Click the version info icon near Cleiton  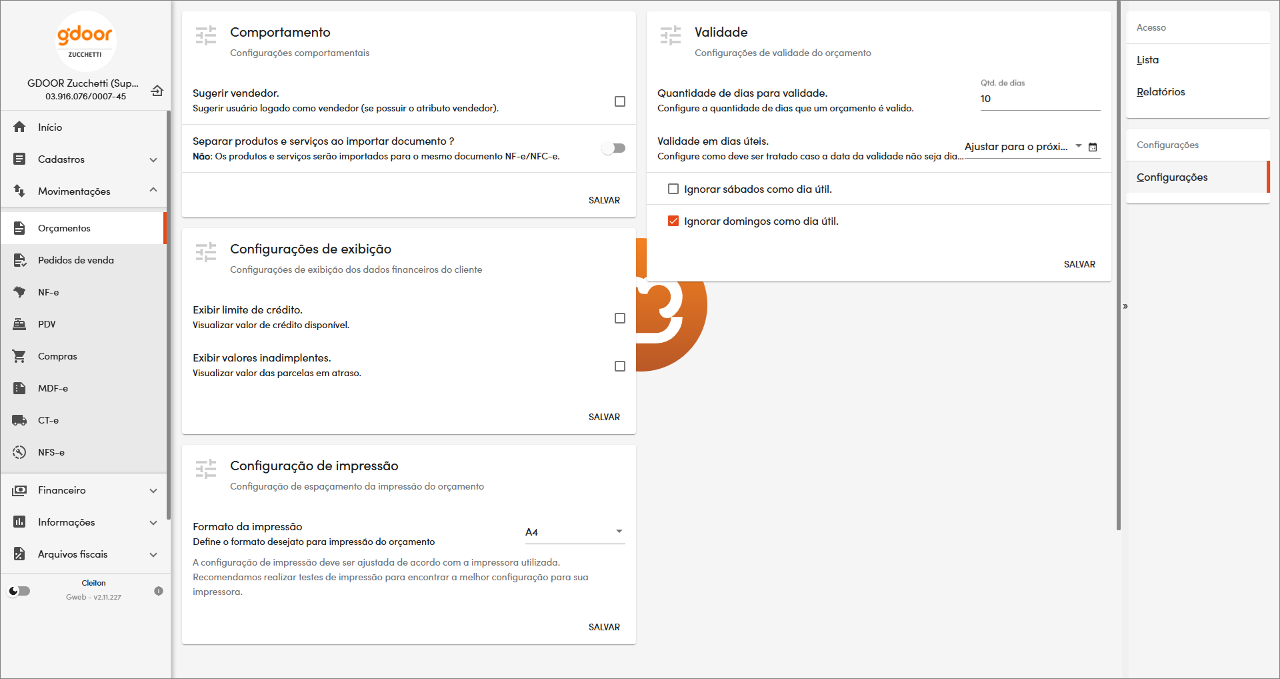tap(159, 591)
